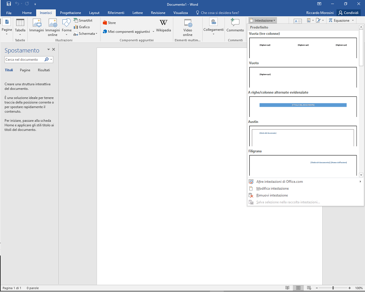The image size is (365, 292).
Task: Expand the quick access toolbar customization arrow
Action: pyautogui.click(x=35, y=4)
